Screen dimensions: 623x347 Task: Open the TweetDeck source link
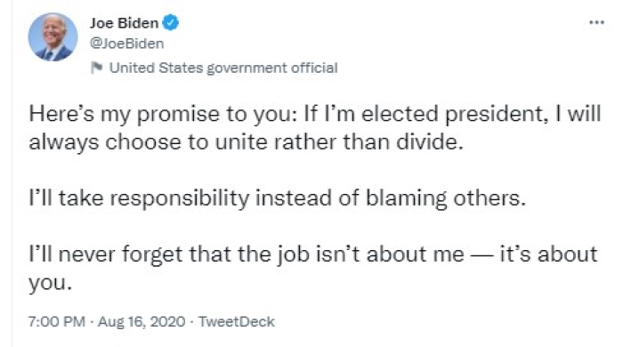pyautogui.click(x=237, y=321)
